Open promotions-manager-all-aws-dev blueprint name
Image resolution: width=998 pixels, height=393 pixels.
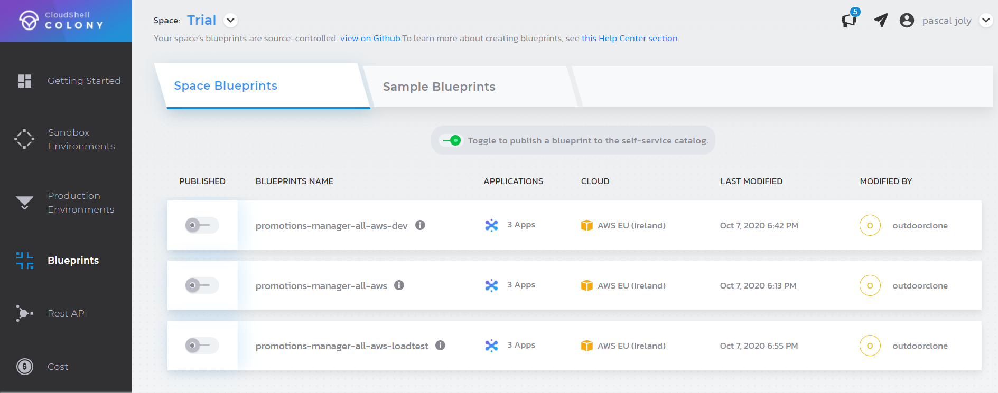pos(331,226)
